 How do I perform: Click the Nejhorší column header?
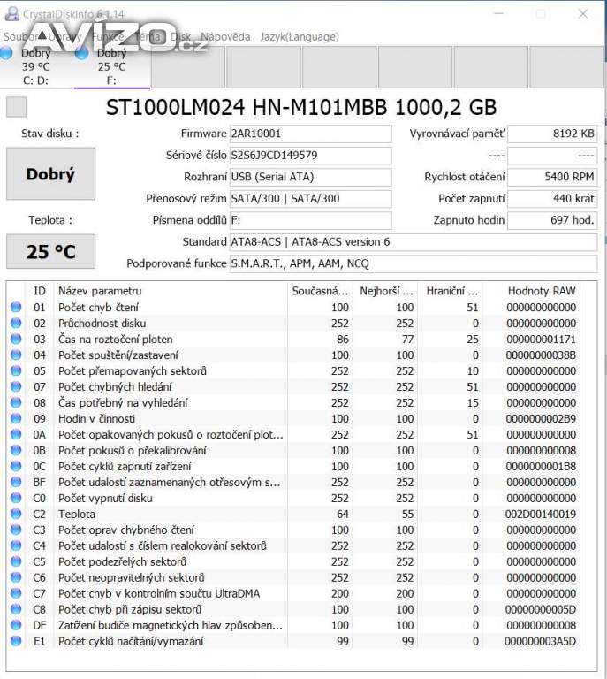[x=386, y=291]
